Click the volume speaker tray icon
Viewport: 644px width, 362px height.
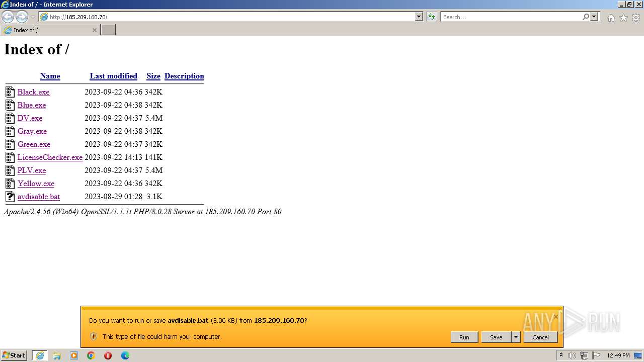pyautogui.click(x=572, y=355)
